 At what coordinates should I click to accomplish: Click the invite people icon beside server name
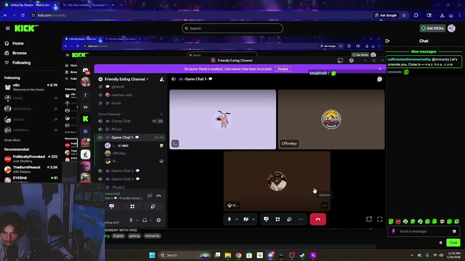pos(162,79)
